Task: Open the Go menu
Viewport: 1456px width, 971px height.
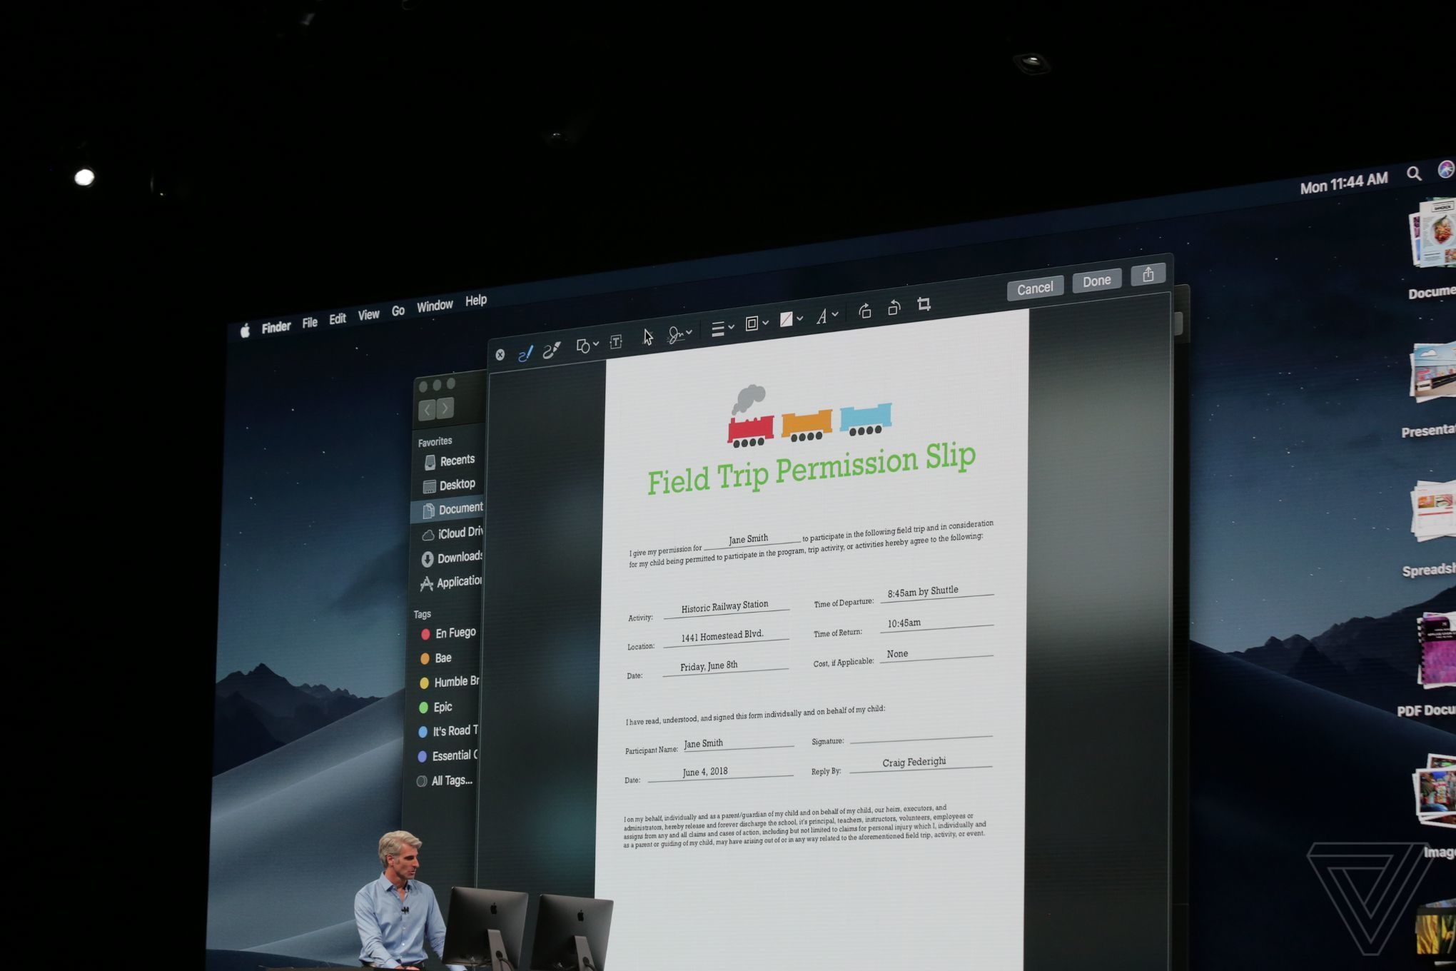Action: coord(398,311)
